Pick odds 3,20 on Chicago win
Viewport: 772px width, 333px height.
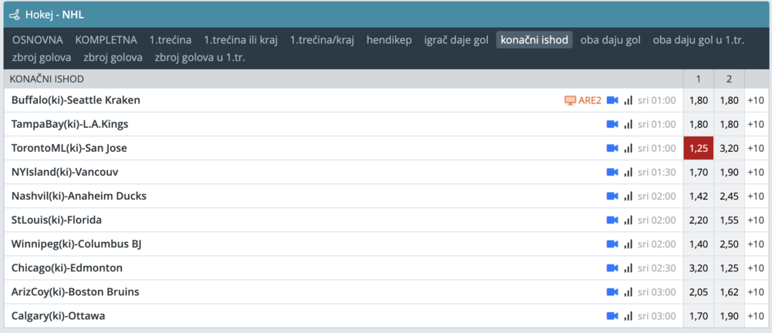[x=699, y=268]
